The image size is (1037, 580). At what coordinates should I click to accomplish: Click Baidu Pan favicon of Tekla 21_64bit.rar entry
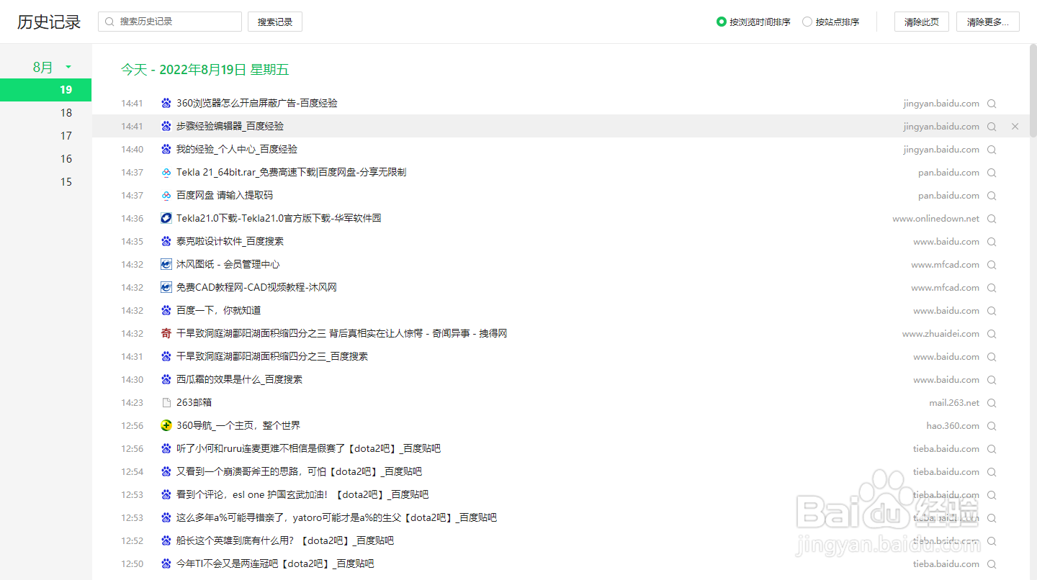pyautogui.click(x=166, y=172)
